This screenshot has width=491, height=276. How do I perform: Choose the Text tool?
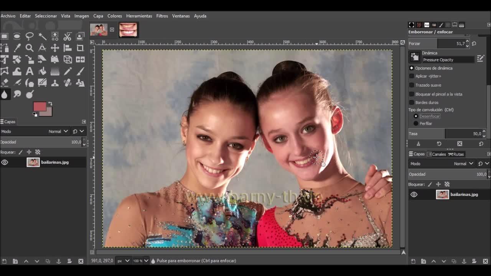(30, 71)
